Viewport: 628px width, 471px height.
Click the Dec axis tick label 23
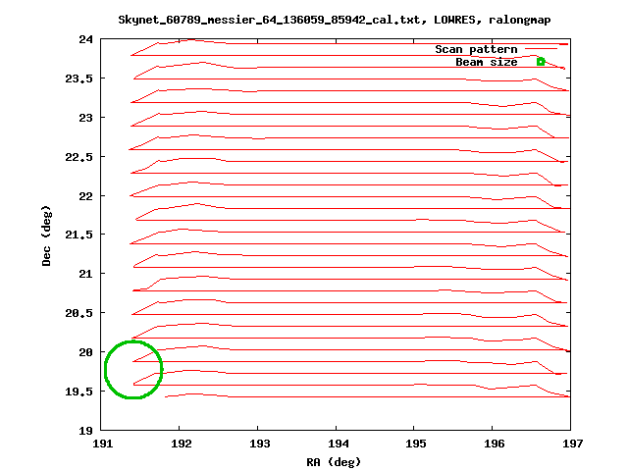[85, 118]
